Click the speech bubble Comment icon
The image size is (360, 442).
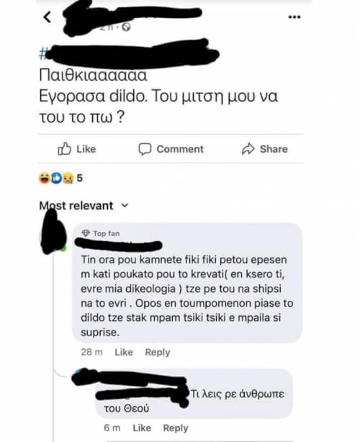[x=145, y=149]
